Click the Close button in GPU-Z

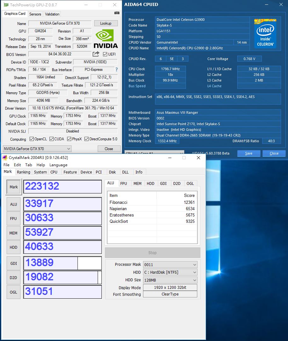[x=109, y=149]
